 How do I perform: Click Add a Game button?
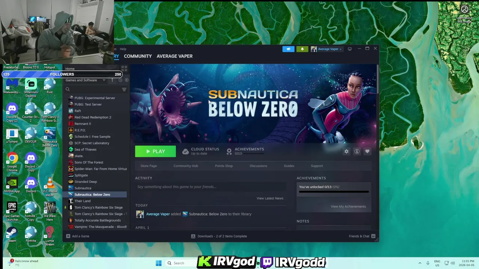[x=77, y=236]
